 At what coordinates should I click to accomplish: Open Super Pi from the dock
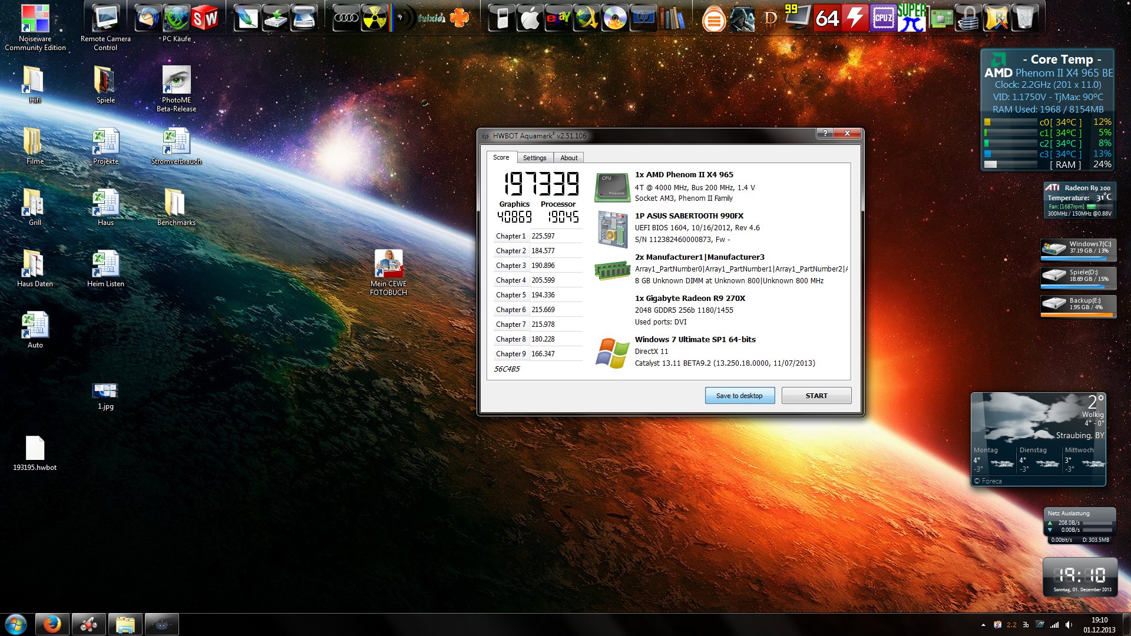(x=911, y=18)
